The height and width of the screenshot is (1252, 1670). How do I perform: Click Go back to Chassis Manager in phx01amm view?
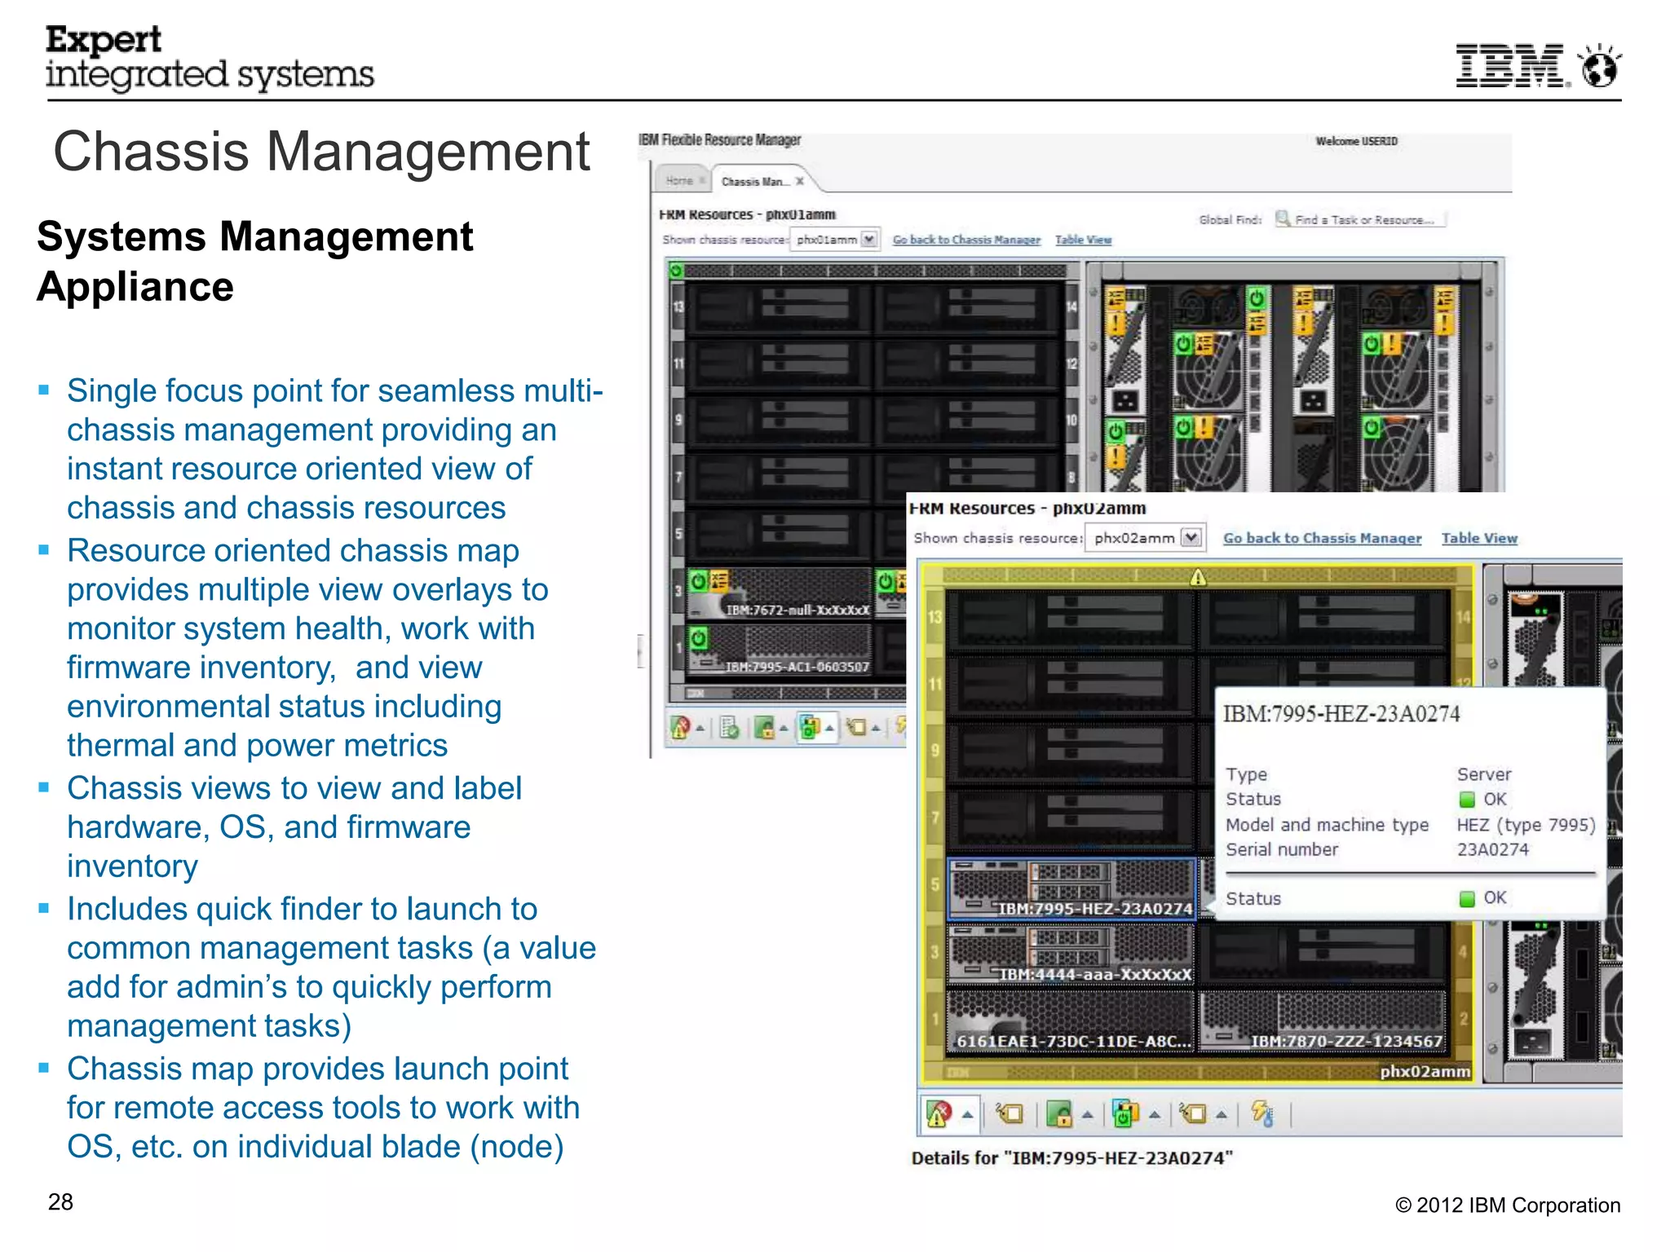point(966,240)
